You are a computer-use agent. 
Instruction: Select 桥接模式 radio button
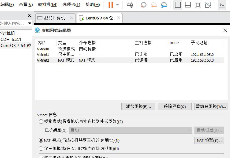click(41, 122)
